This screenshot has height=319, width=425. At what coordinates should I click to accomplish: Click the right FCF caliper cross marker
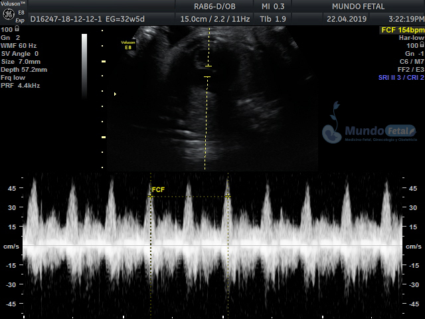(228, 196)
